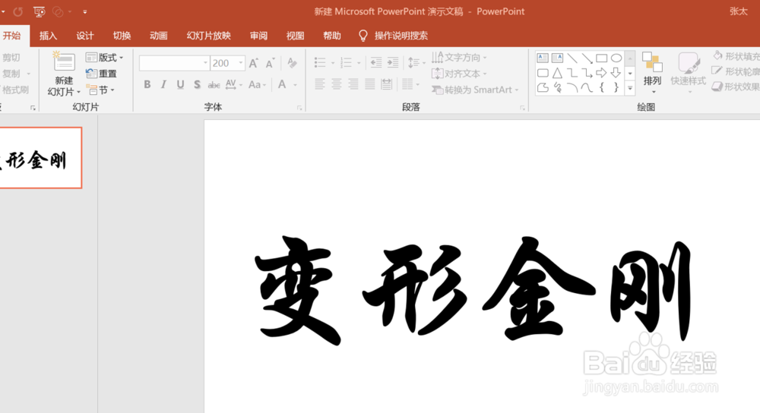The height and width of the screenshot is (413, 760).
Task: Click the Line Spacing icon
Action: tap(414, 62)
